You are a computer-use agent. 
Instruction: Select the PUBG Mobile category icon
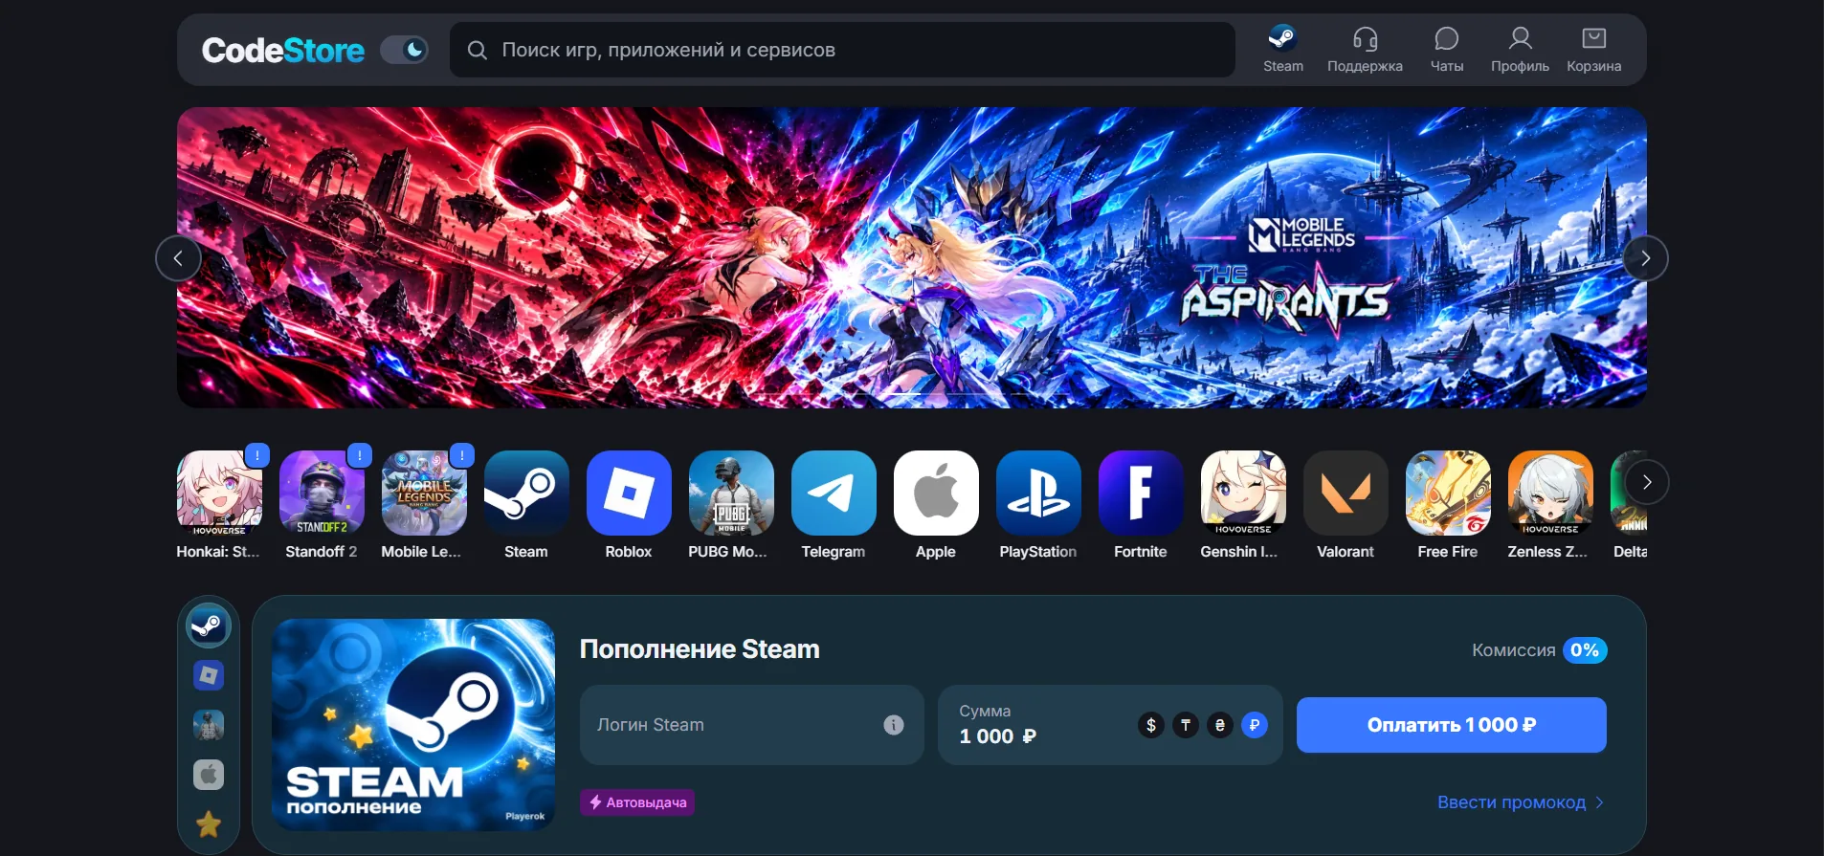coord(731,494)
